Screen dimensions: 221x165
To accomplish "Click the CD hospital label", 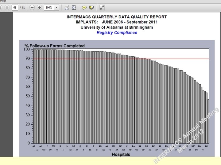I will (137, 150).
